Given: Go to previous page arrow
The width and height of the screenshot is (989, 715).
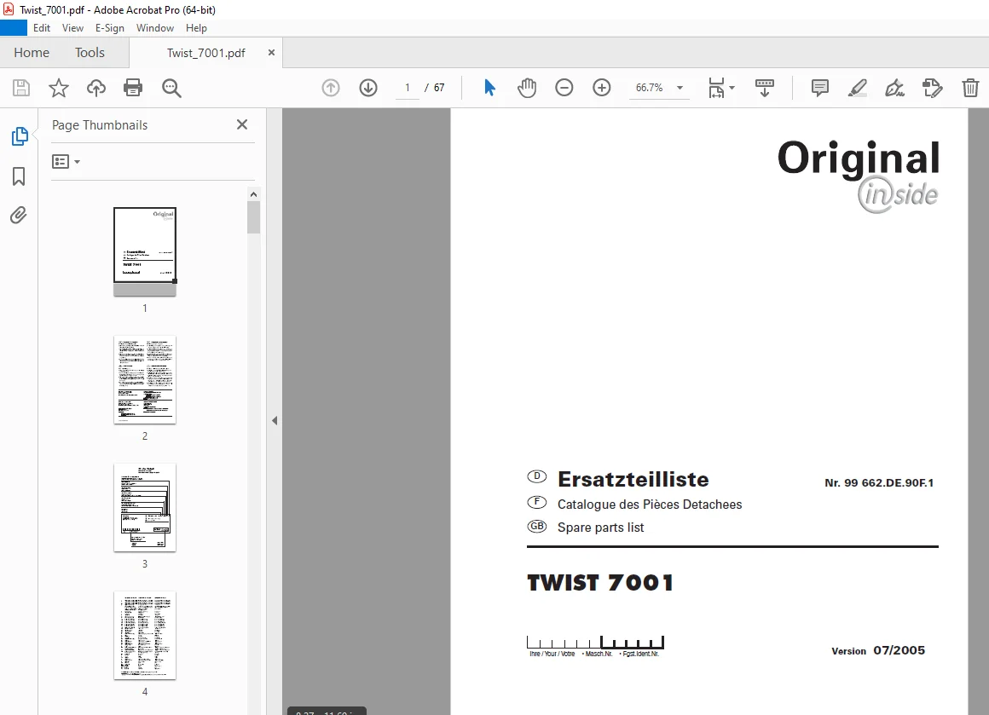Looking at the screenshot, I should [331, 88].
